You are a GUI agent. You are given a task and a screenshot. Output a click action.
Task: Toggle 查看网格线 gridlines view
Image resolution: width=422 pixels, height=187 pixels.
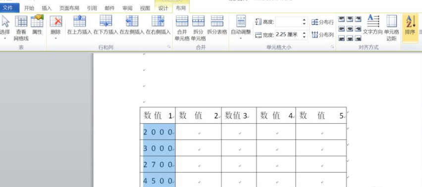tap(21, 28)
